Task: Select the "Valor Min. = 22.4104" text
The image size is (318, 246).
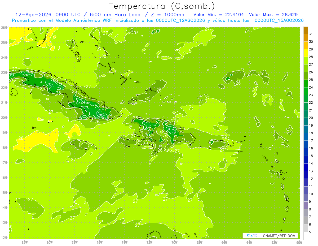Action: tap(219, 15)
